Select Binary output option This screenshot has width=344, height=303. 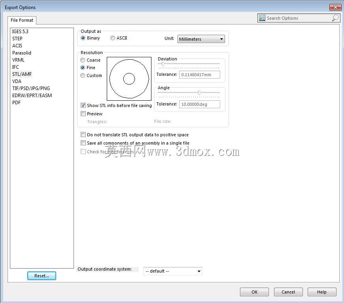click(x=83, y=38)
